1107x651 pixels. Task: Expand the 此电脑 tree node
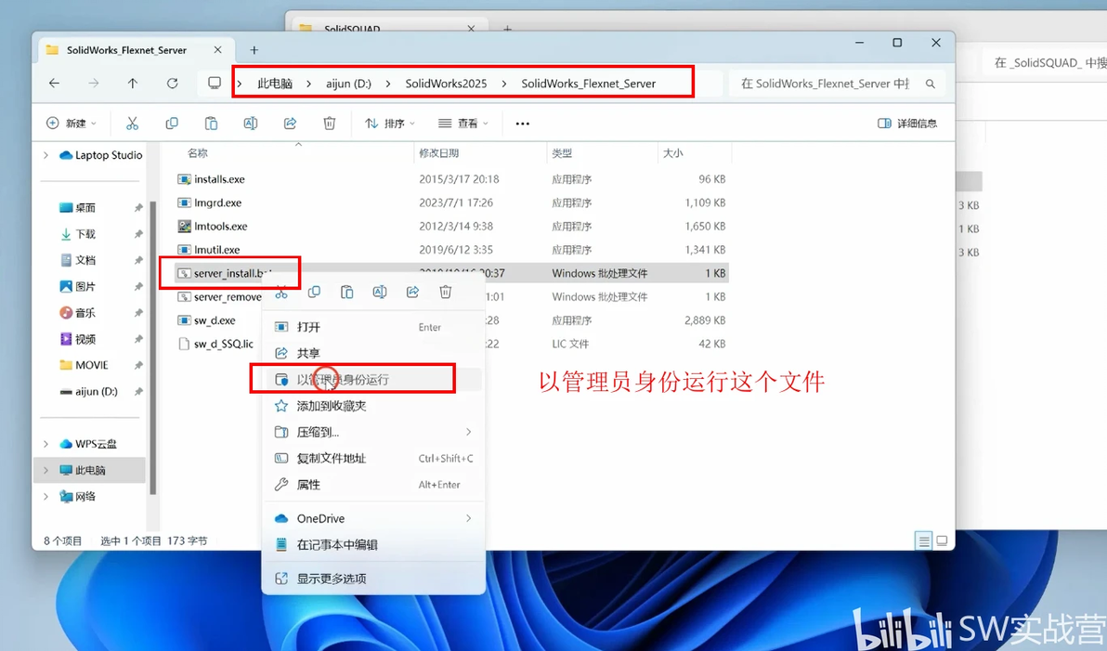click(x=46, y=470)
